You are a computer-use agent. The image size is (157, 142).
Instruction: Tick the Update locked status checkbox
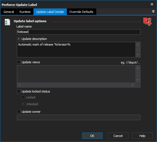point(19,91)
